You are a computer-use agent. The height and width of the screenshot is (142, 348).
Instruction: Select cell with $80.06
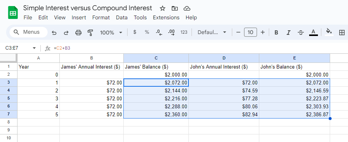[224, 106]
